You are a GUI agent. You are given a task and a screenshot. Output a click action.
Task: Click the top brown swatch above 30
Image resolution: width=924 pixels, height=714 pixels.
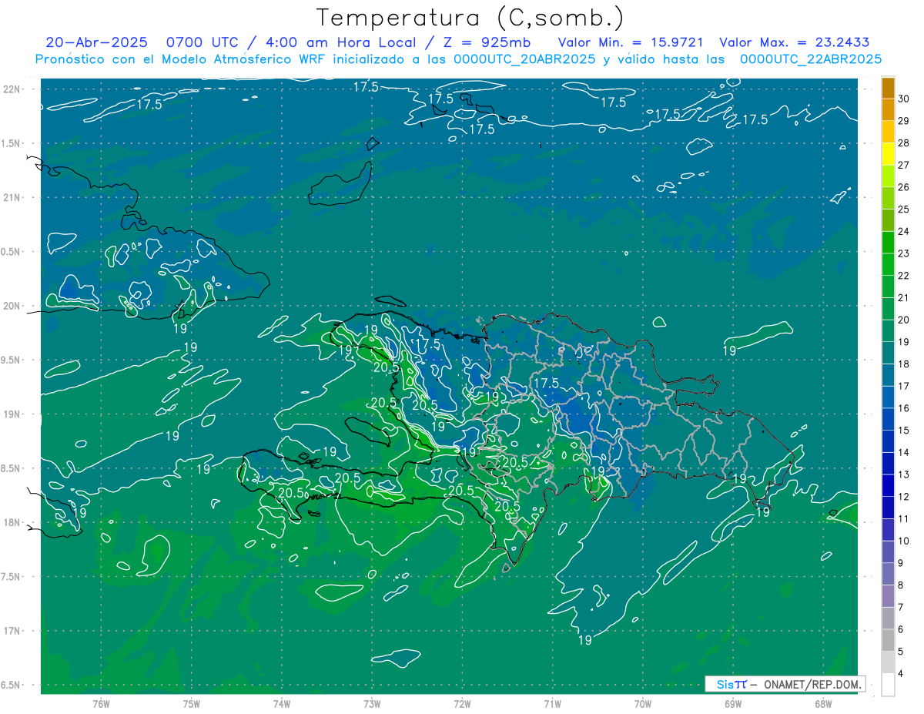coord(888,89)
